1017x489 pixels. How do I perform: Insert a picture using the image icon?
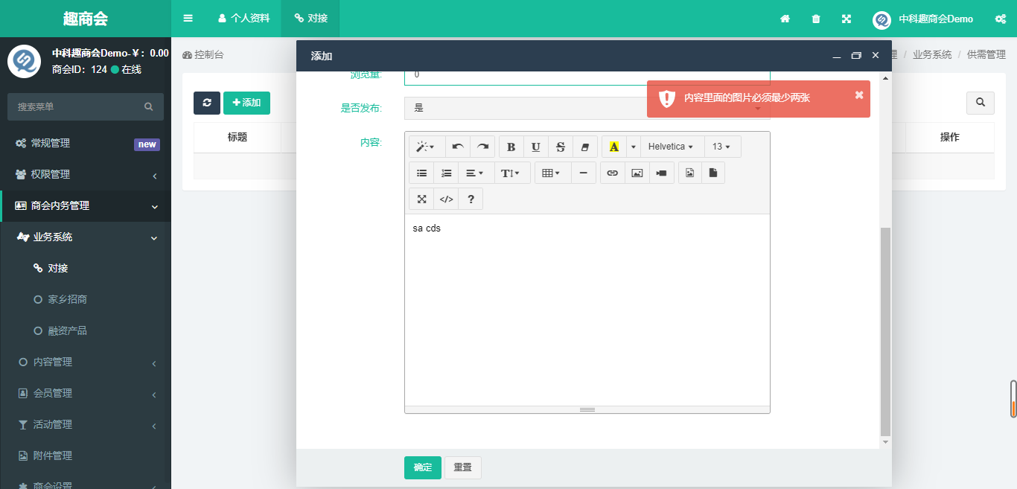click(x=637, y=173)
